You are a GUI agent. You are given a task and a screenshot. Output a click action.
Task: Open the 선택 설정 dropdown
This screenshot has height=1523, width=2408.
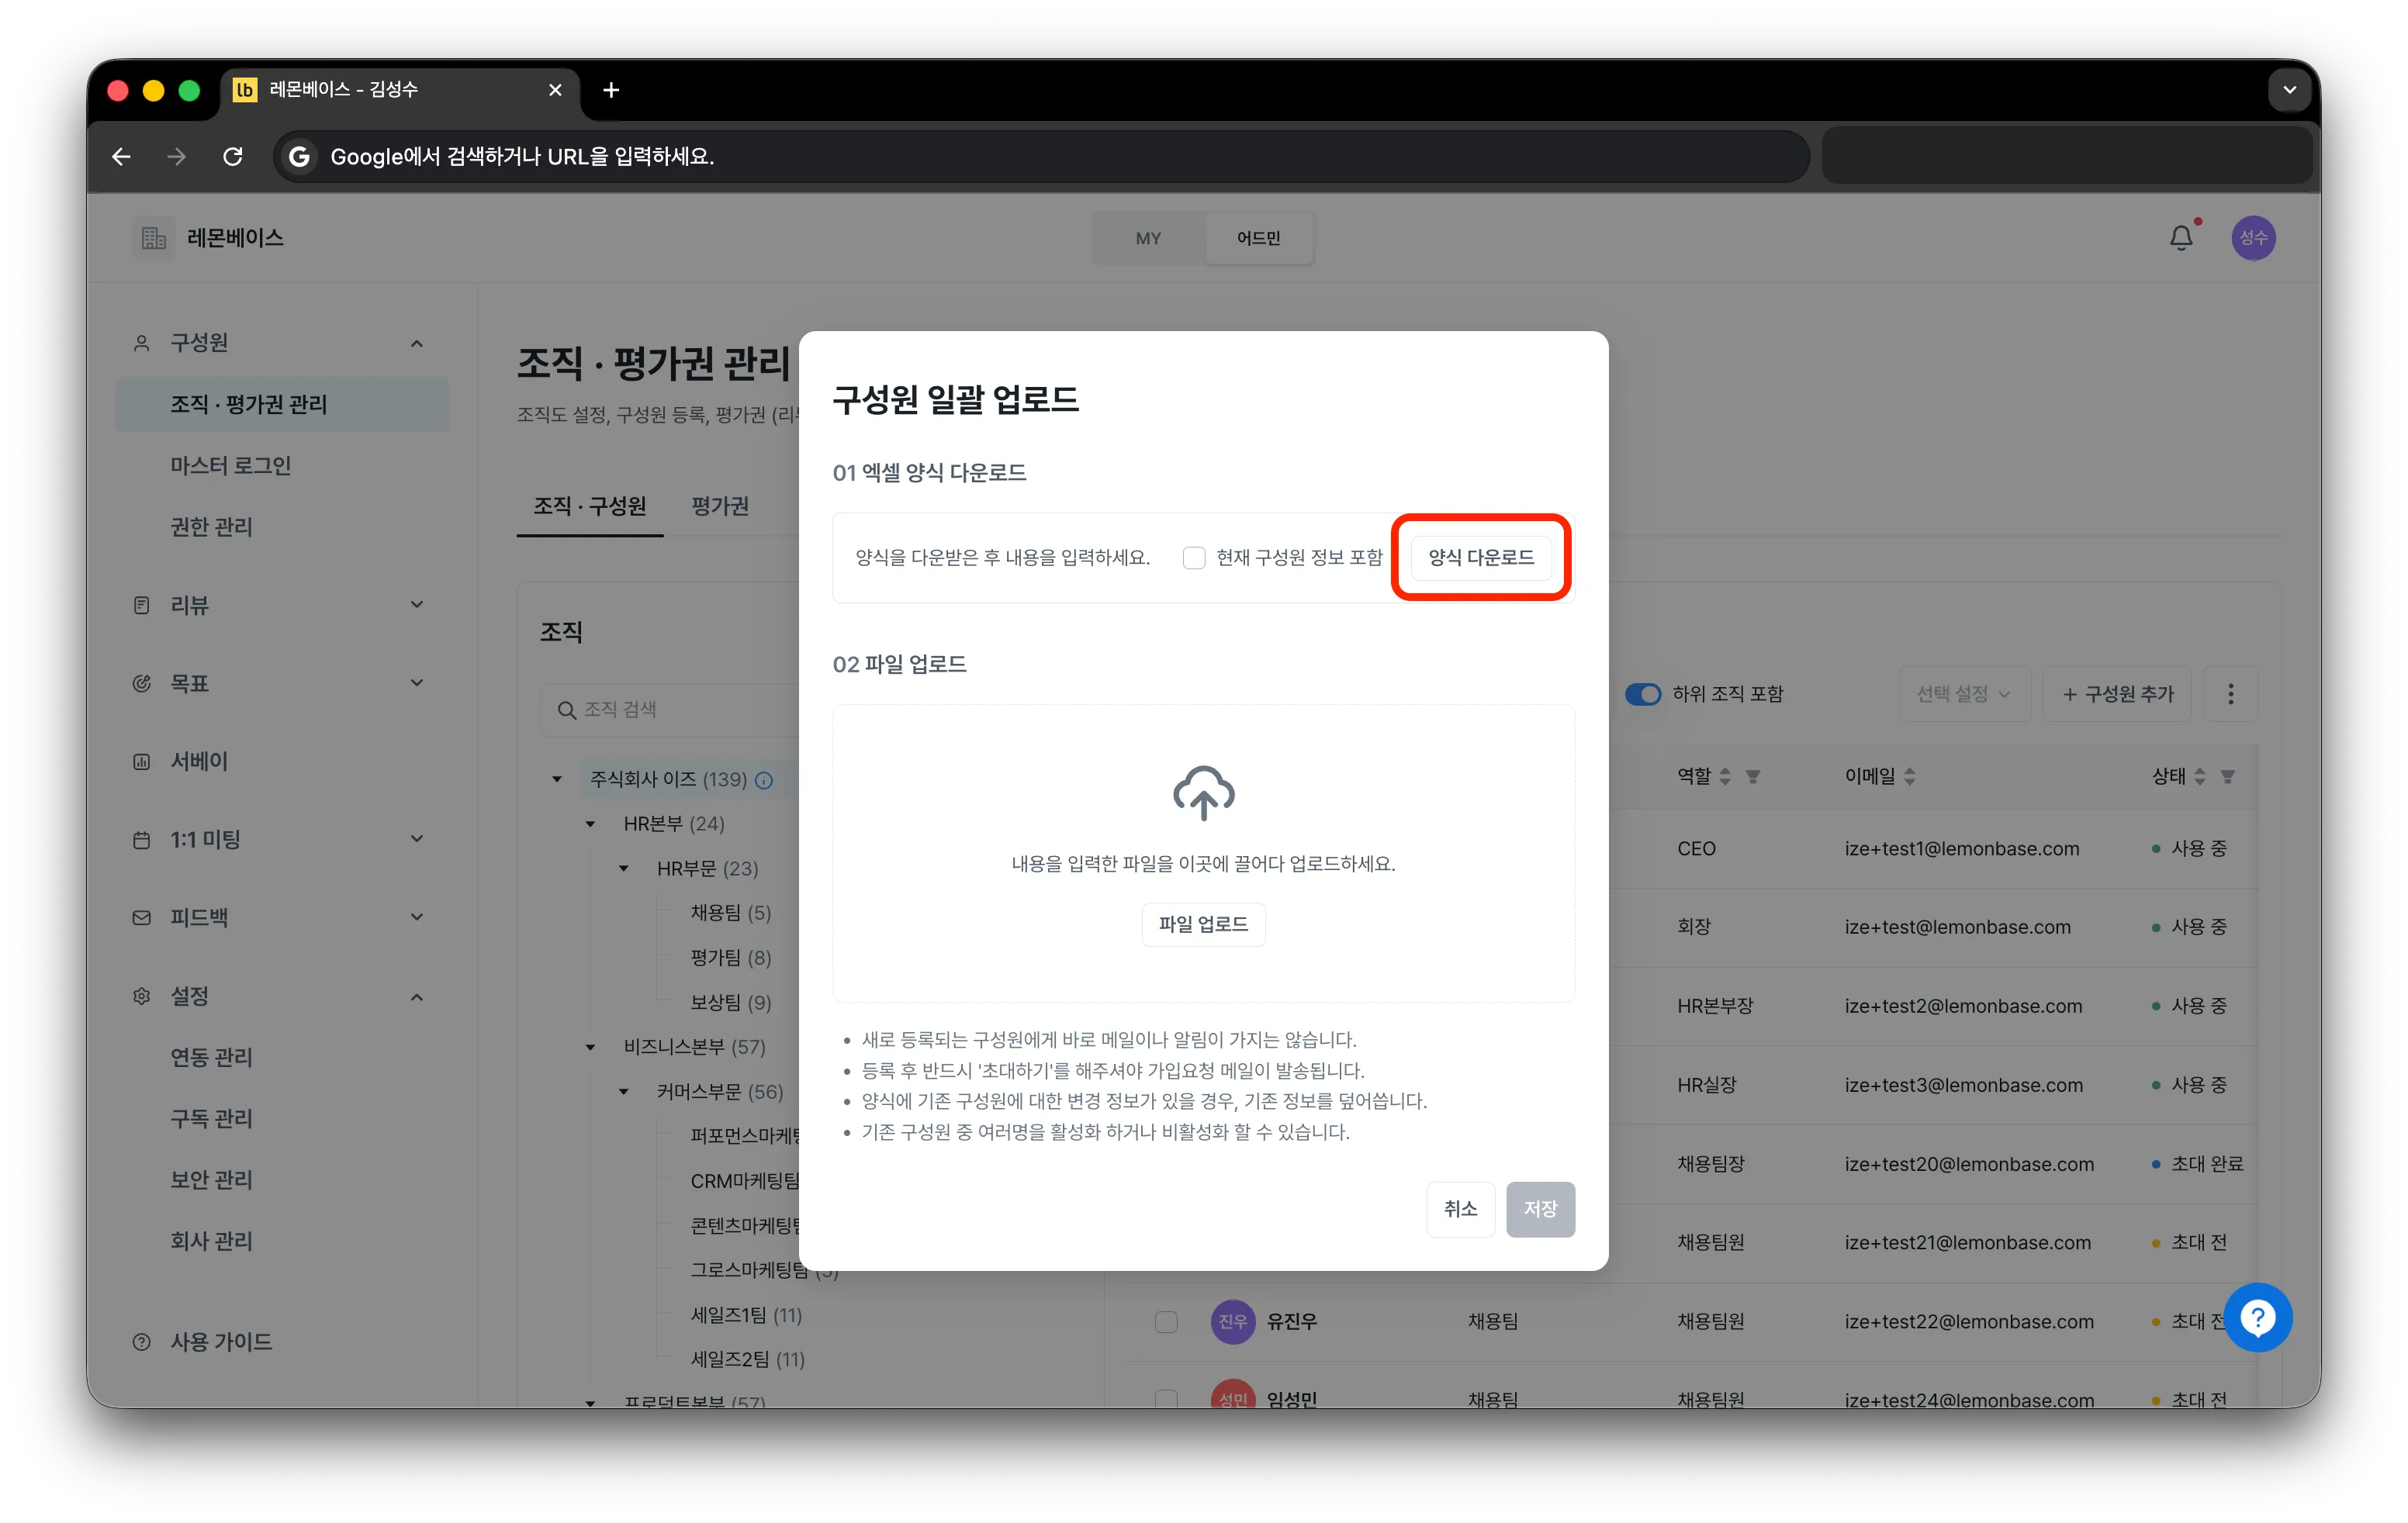(1964, 693)
